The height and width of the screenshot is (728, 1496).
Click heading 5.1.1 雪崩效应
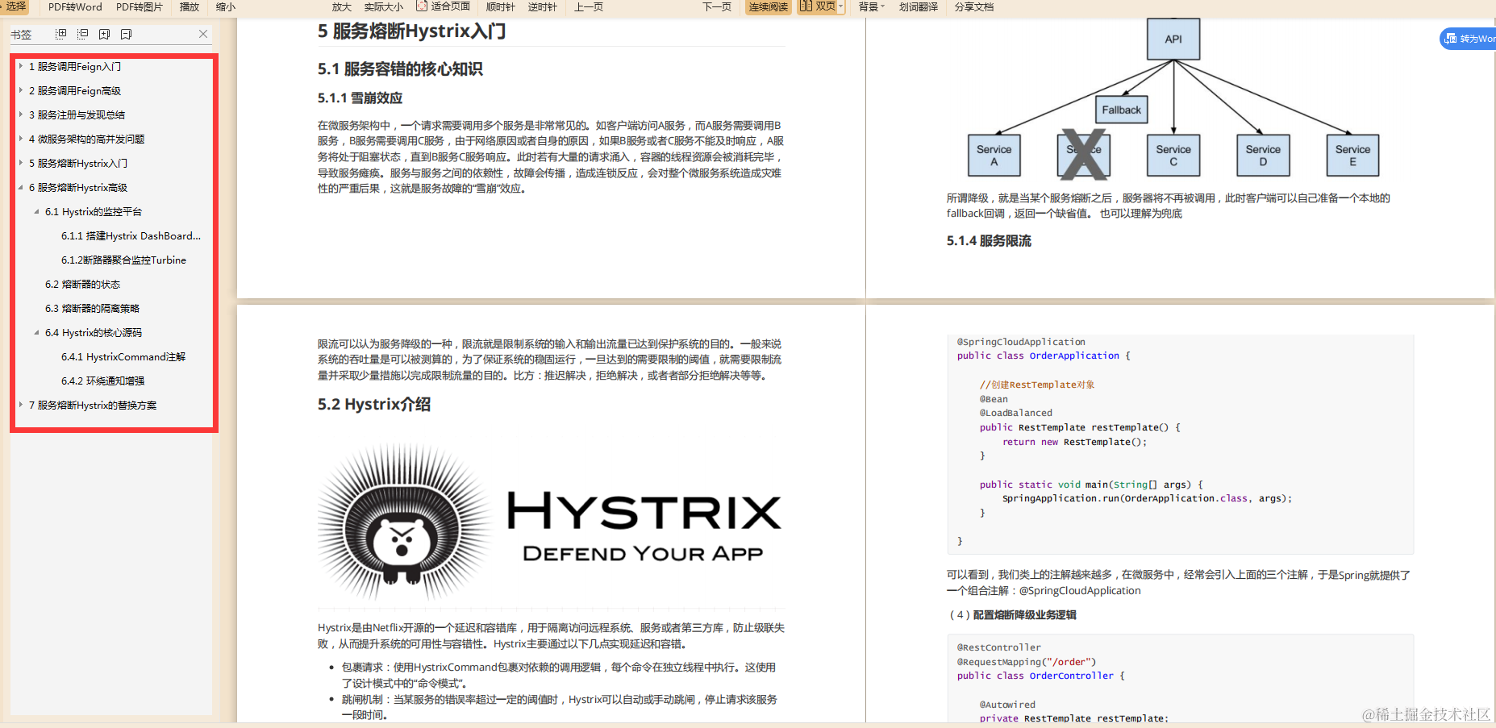(360, 98)
